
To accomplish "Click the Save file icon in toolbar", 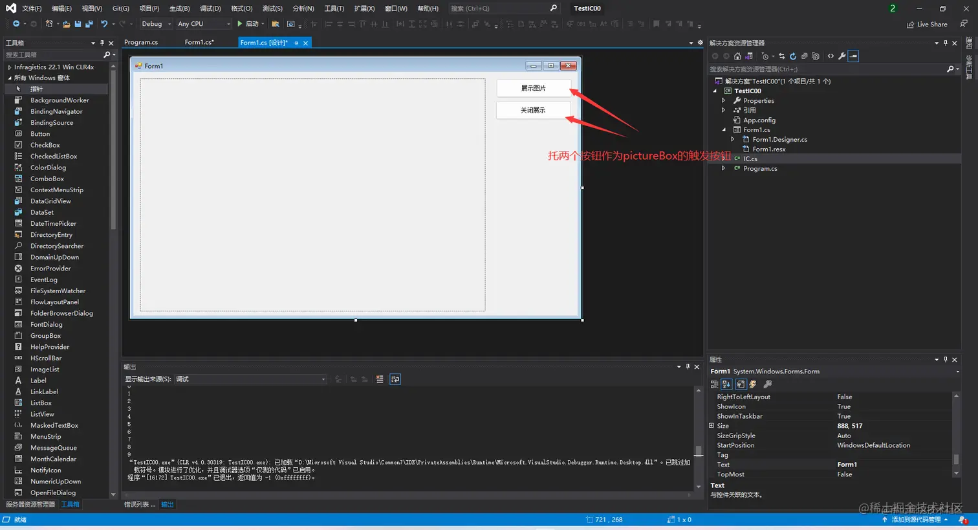I will (78, 24).
